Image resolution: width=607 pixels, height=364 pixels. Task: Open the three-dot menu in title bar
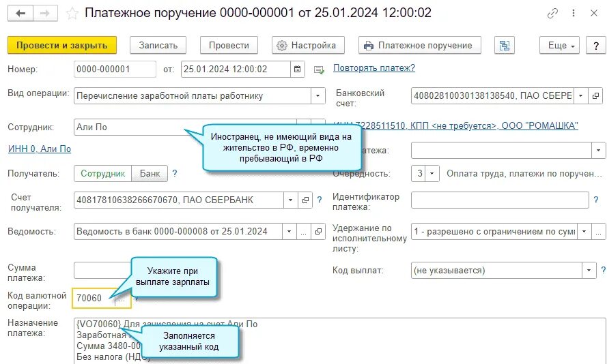click(x=574, y=13)
